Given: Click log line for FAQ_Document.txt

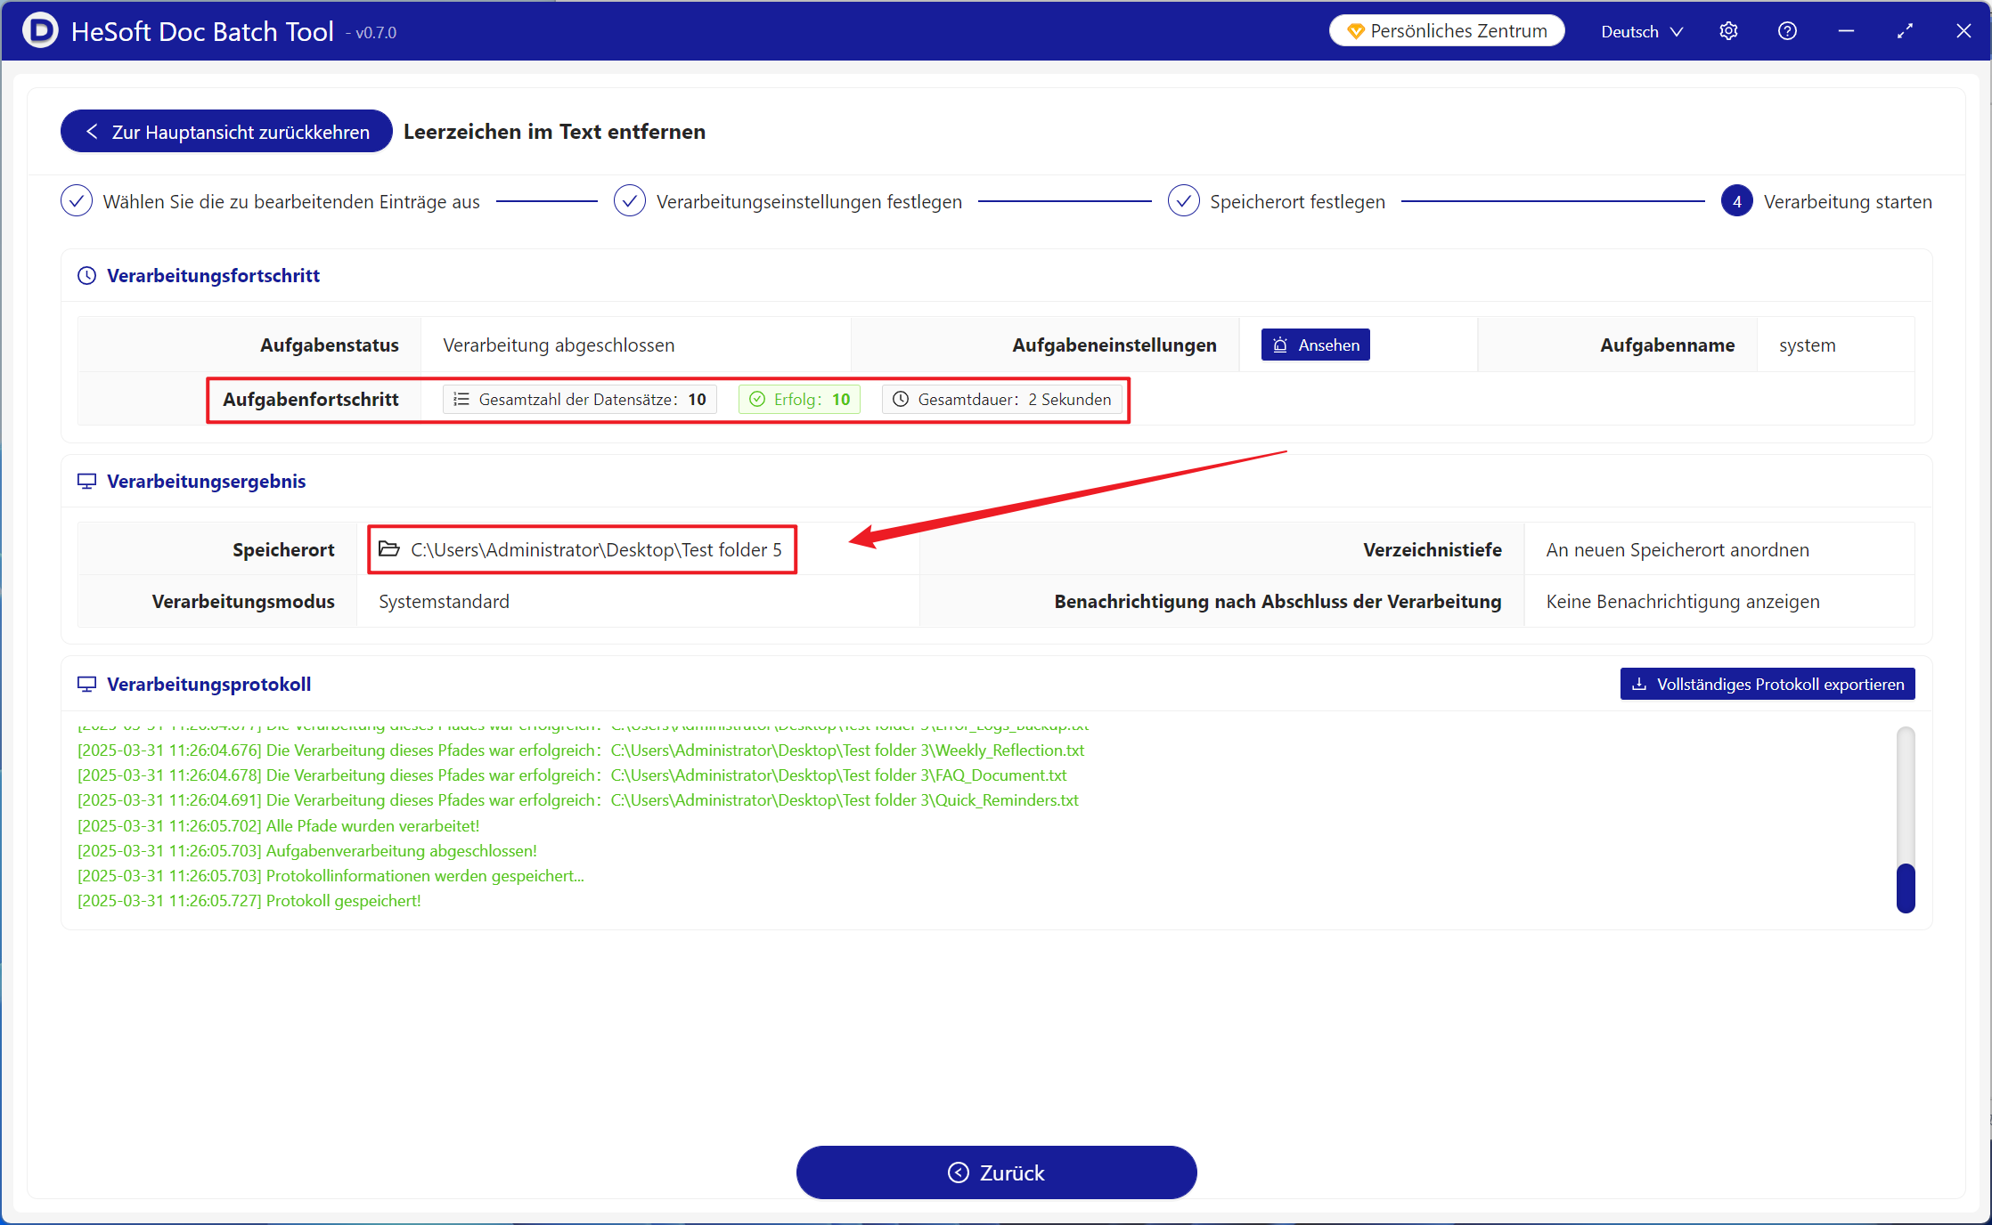Looking at the screenshot, I should point(572,775).
